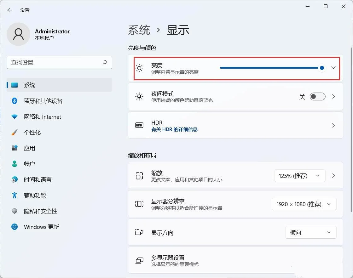353x278 pixels.
Task: Click the night light icon
Action: pyautogui.click(x=139, y=96)
